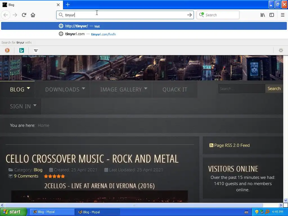Click in the address bar text field
This screenshot has height=216, width=288.
click(125, 15)
